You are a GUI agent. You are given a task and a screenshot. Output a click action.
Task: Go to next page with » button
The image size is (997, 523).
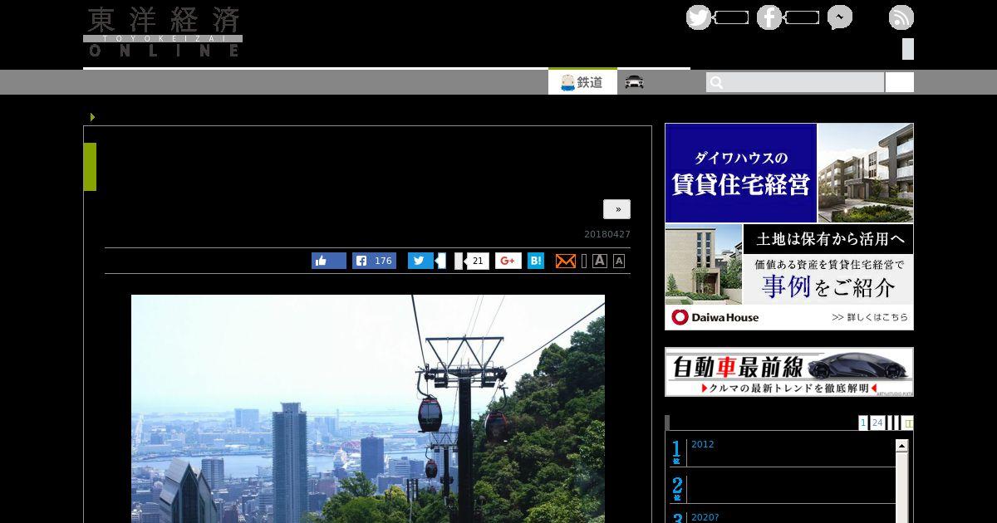[616, 209]
